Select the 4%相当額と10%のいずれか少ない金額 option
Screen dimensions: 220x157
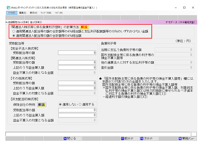[x=80, y=31]
